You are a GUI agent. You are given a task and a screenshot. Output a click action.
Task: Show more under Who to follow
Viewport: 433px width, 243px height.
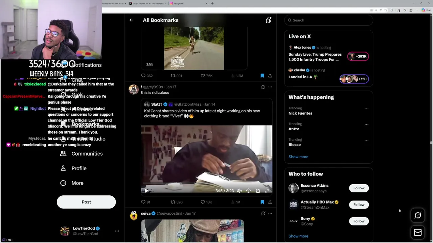[x=298, y=236]
